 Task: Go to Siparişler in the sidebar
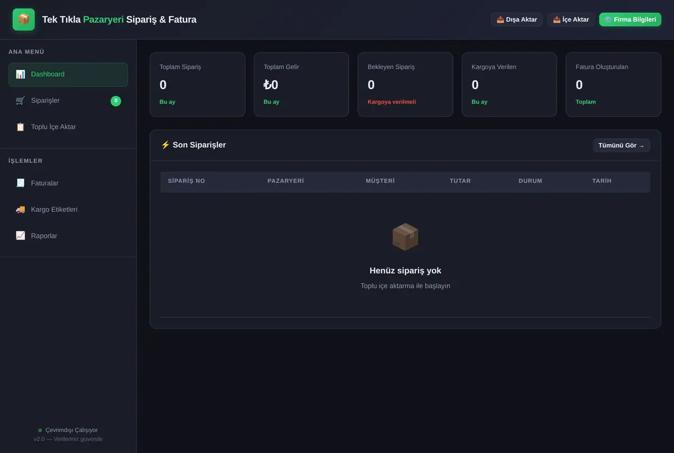point(68,101)
